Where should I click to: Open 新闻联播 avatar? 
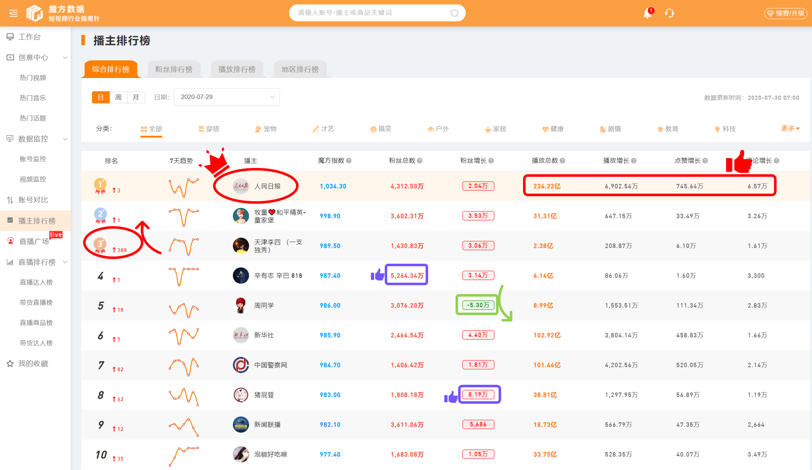pyautogui.click(x=241, y=424)
